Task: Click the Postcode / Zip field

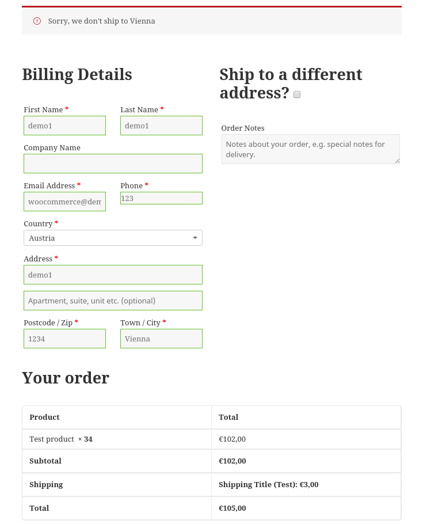Action: click(x=64, y=339)
